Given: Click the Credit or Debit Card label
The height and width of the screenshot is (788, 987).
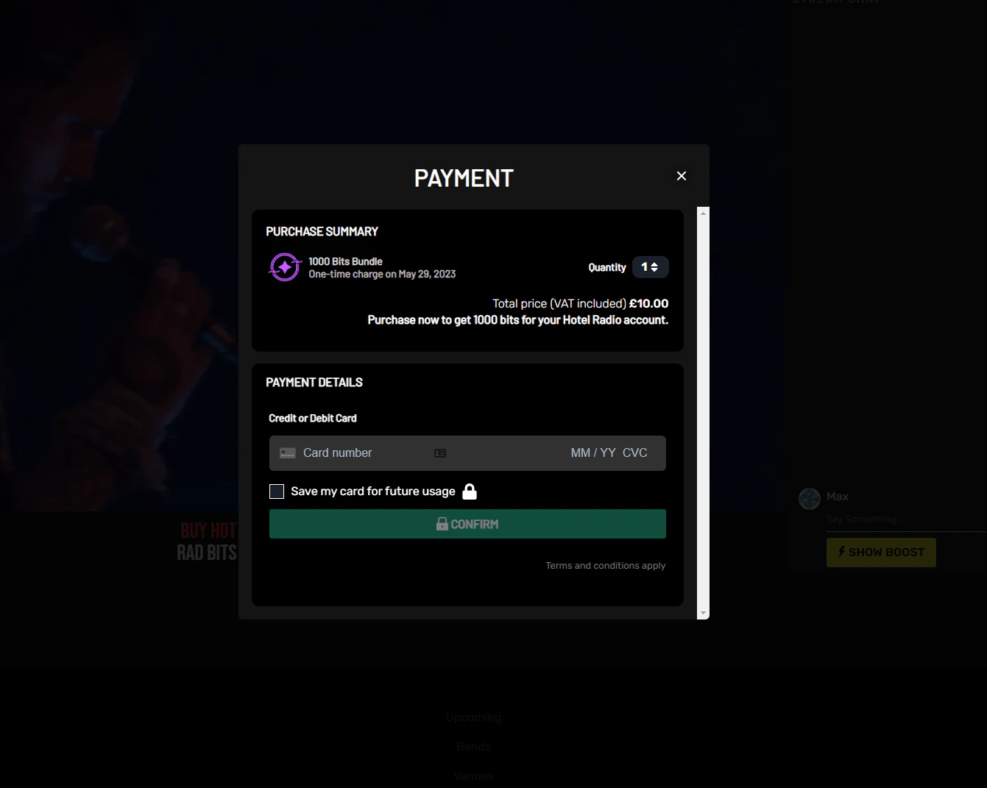Looking at the screenshot, I should point(313,418).
